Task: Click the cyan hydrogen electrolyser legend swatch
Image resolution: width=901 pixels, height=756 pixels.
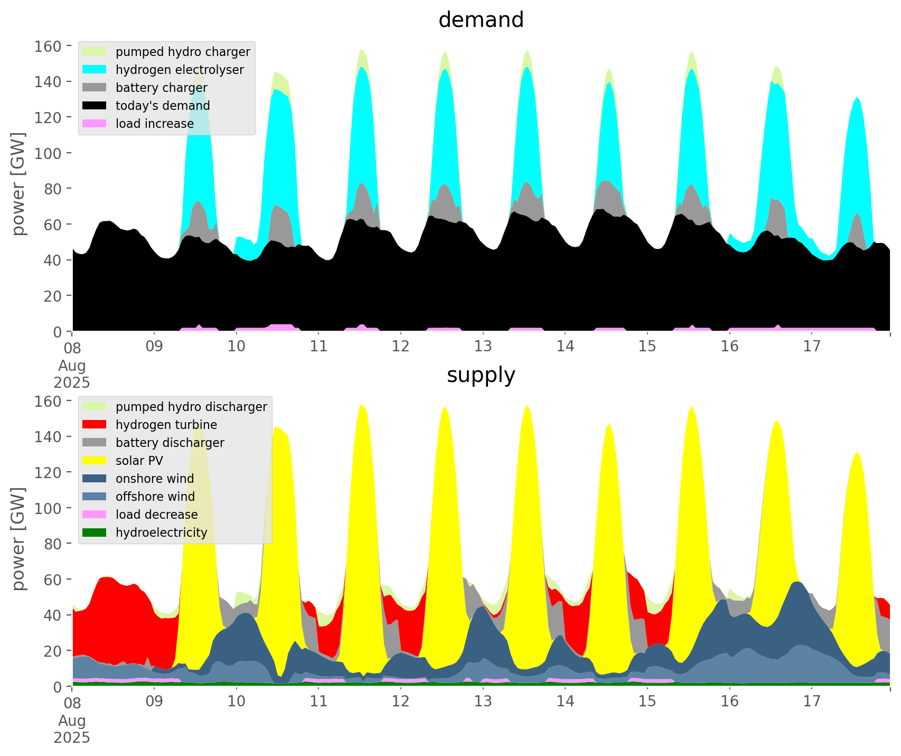Action: pyautogui.click(x=95, y=70)
